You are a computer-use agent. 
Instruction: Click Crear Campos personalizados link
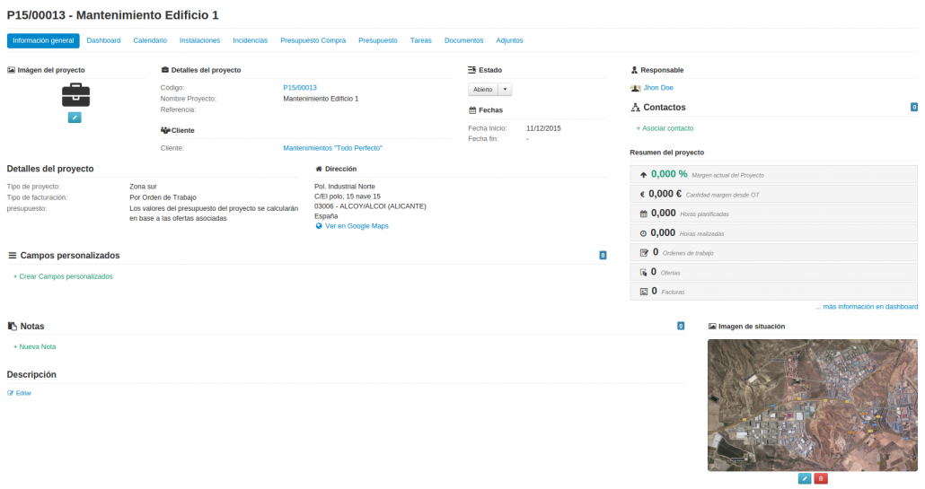coord(64,276)
